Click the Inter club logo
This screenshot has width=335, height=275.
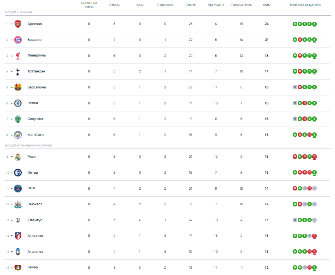click(x=18, y=173)
